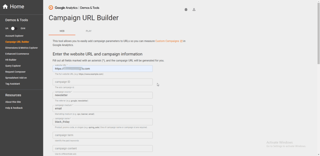320x156 pixels.
Task: Click the campaign medium field
Action: [103, 109]
